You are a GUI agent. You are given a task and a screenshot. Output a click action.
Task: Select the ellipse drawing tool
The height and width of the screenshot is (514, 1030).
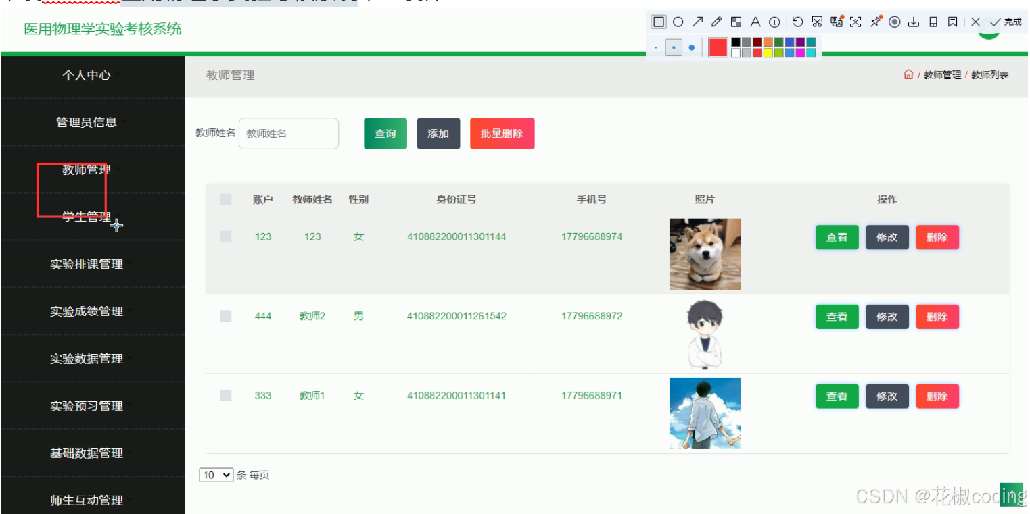click(678, 21)
